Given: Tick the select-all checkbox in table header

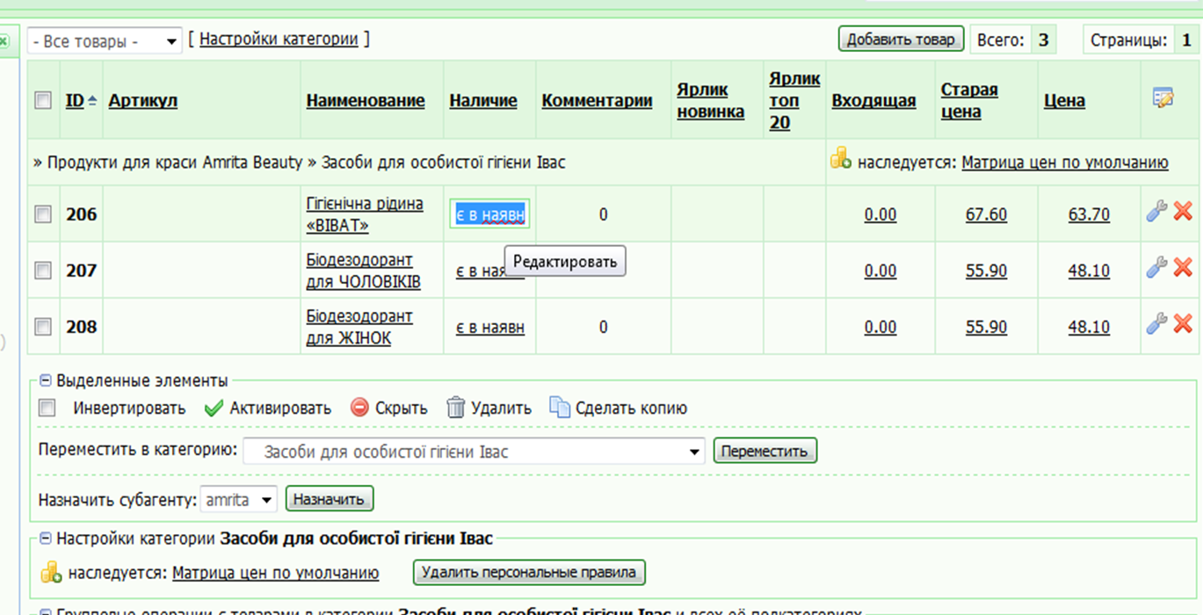Looking at the screenshot, I should coord(43,100).
